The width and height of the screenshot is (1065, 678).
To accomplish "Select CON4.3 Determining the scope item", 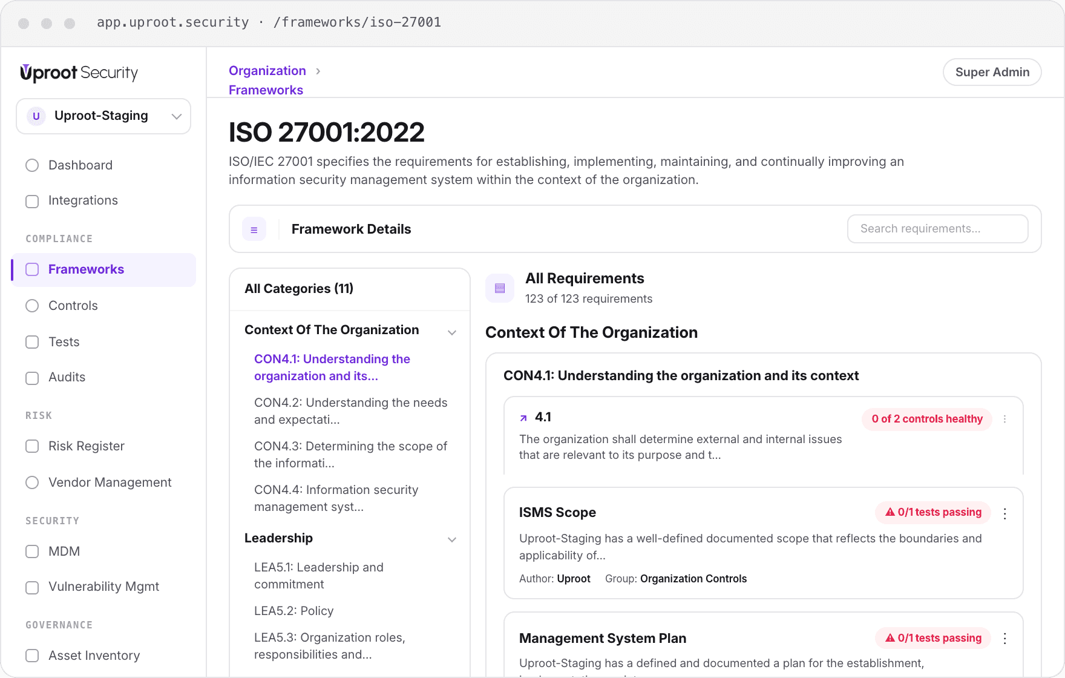I will tap(351, 455).
